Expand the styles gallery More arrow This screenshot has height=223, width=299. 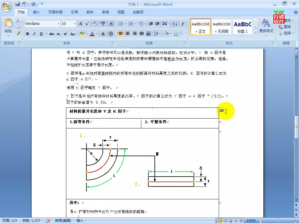tap(256, 33)
